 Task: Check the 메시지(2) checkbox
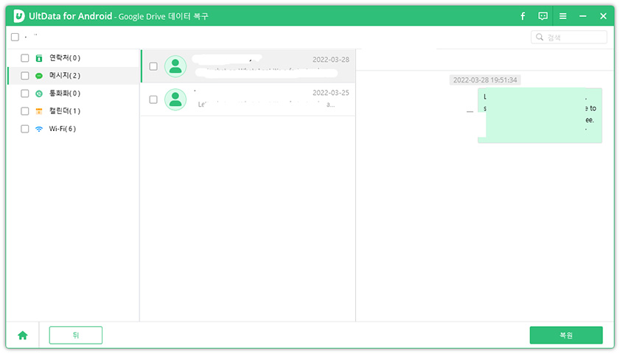(x=25, y=76)
